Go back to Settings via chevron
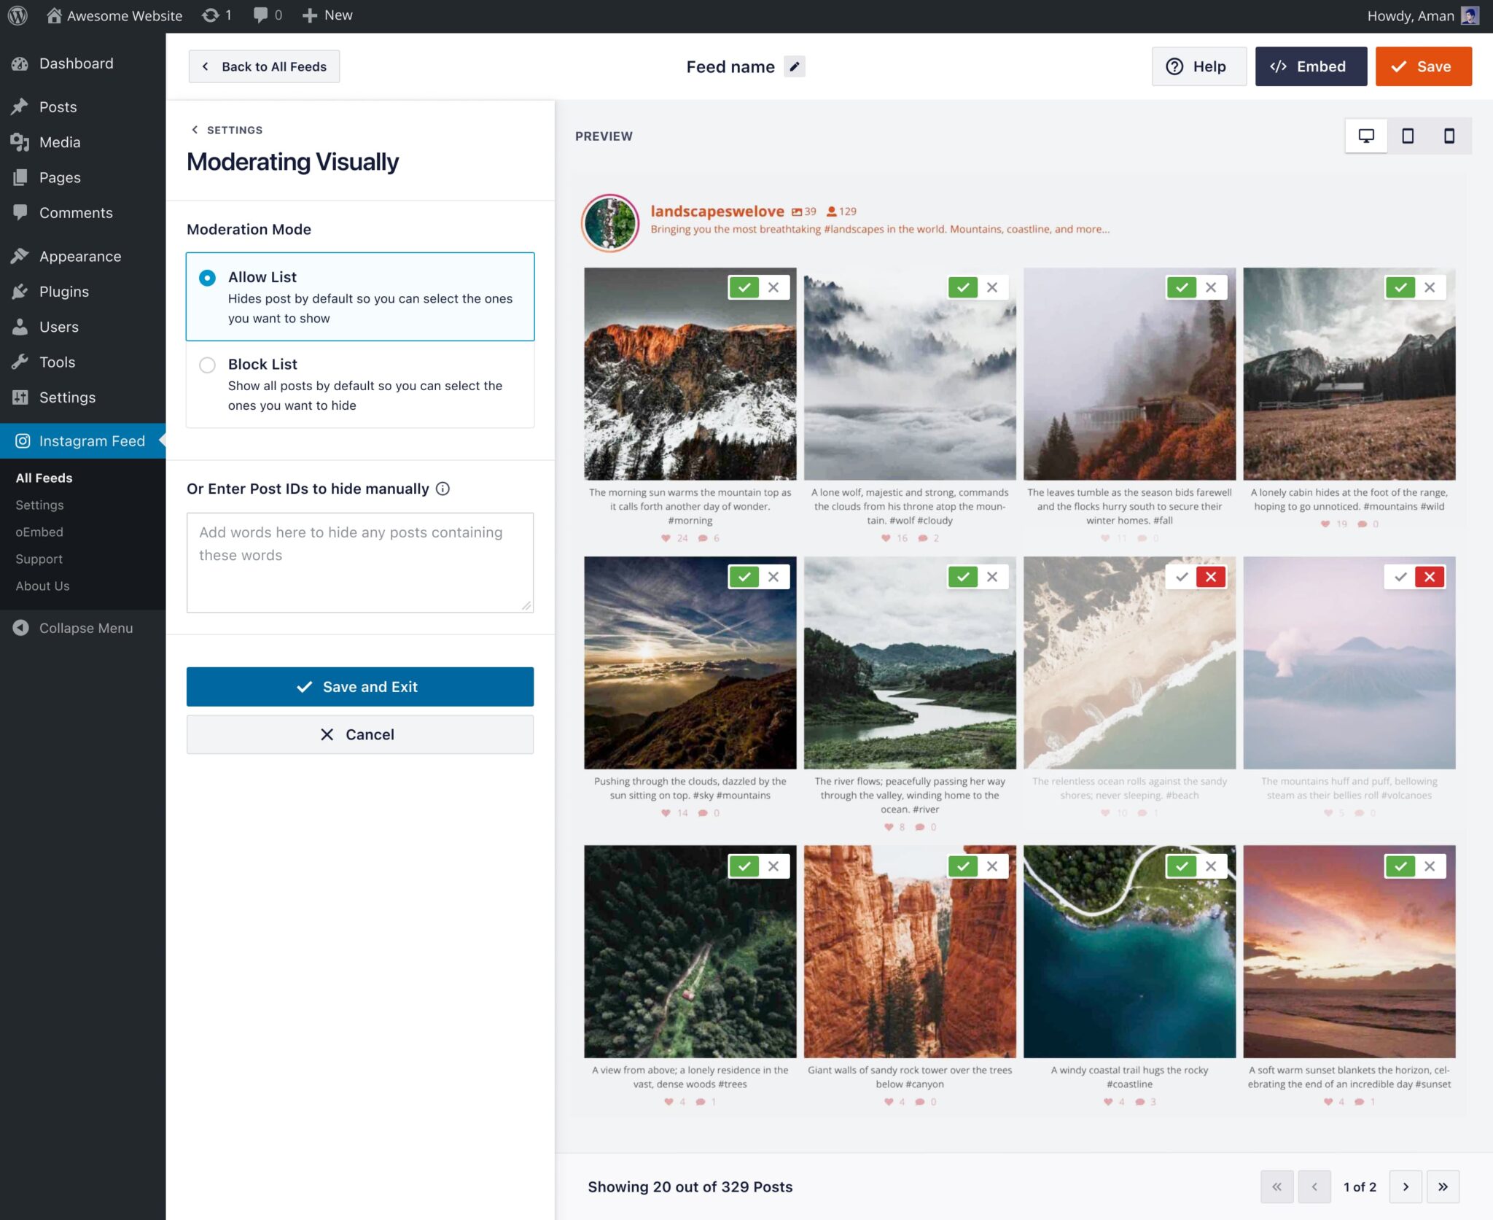The height and width of the screenshot is (1220, 1493). pyautogui.click(x=195, y=130)
